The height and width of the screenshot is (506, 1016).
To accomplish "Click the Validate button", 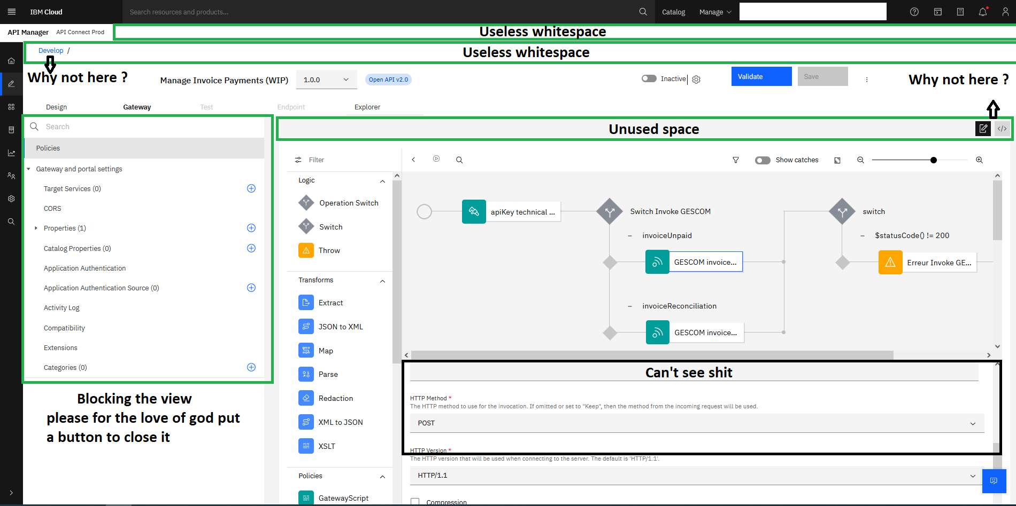I will pyautogui.click(x=761, y=76).
